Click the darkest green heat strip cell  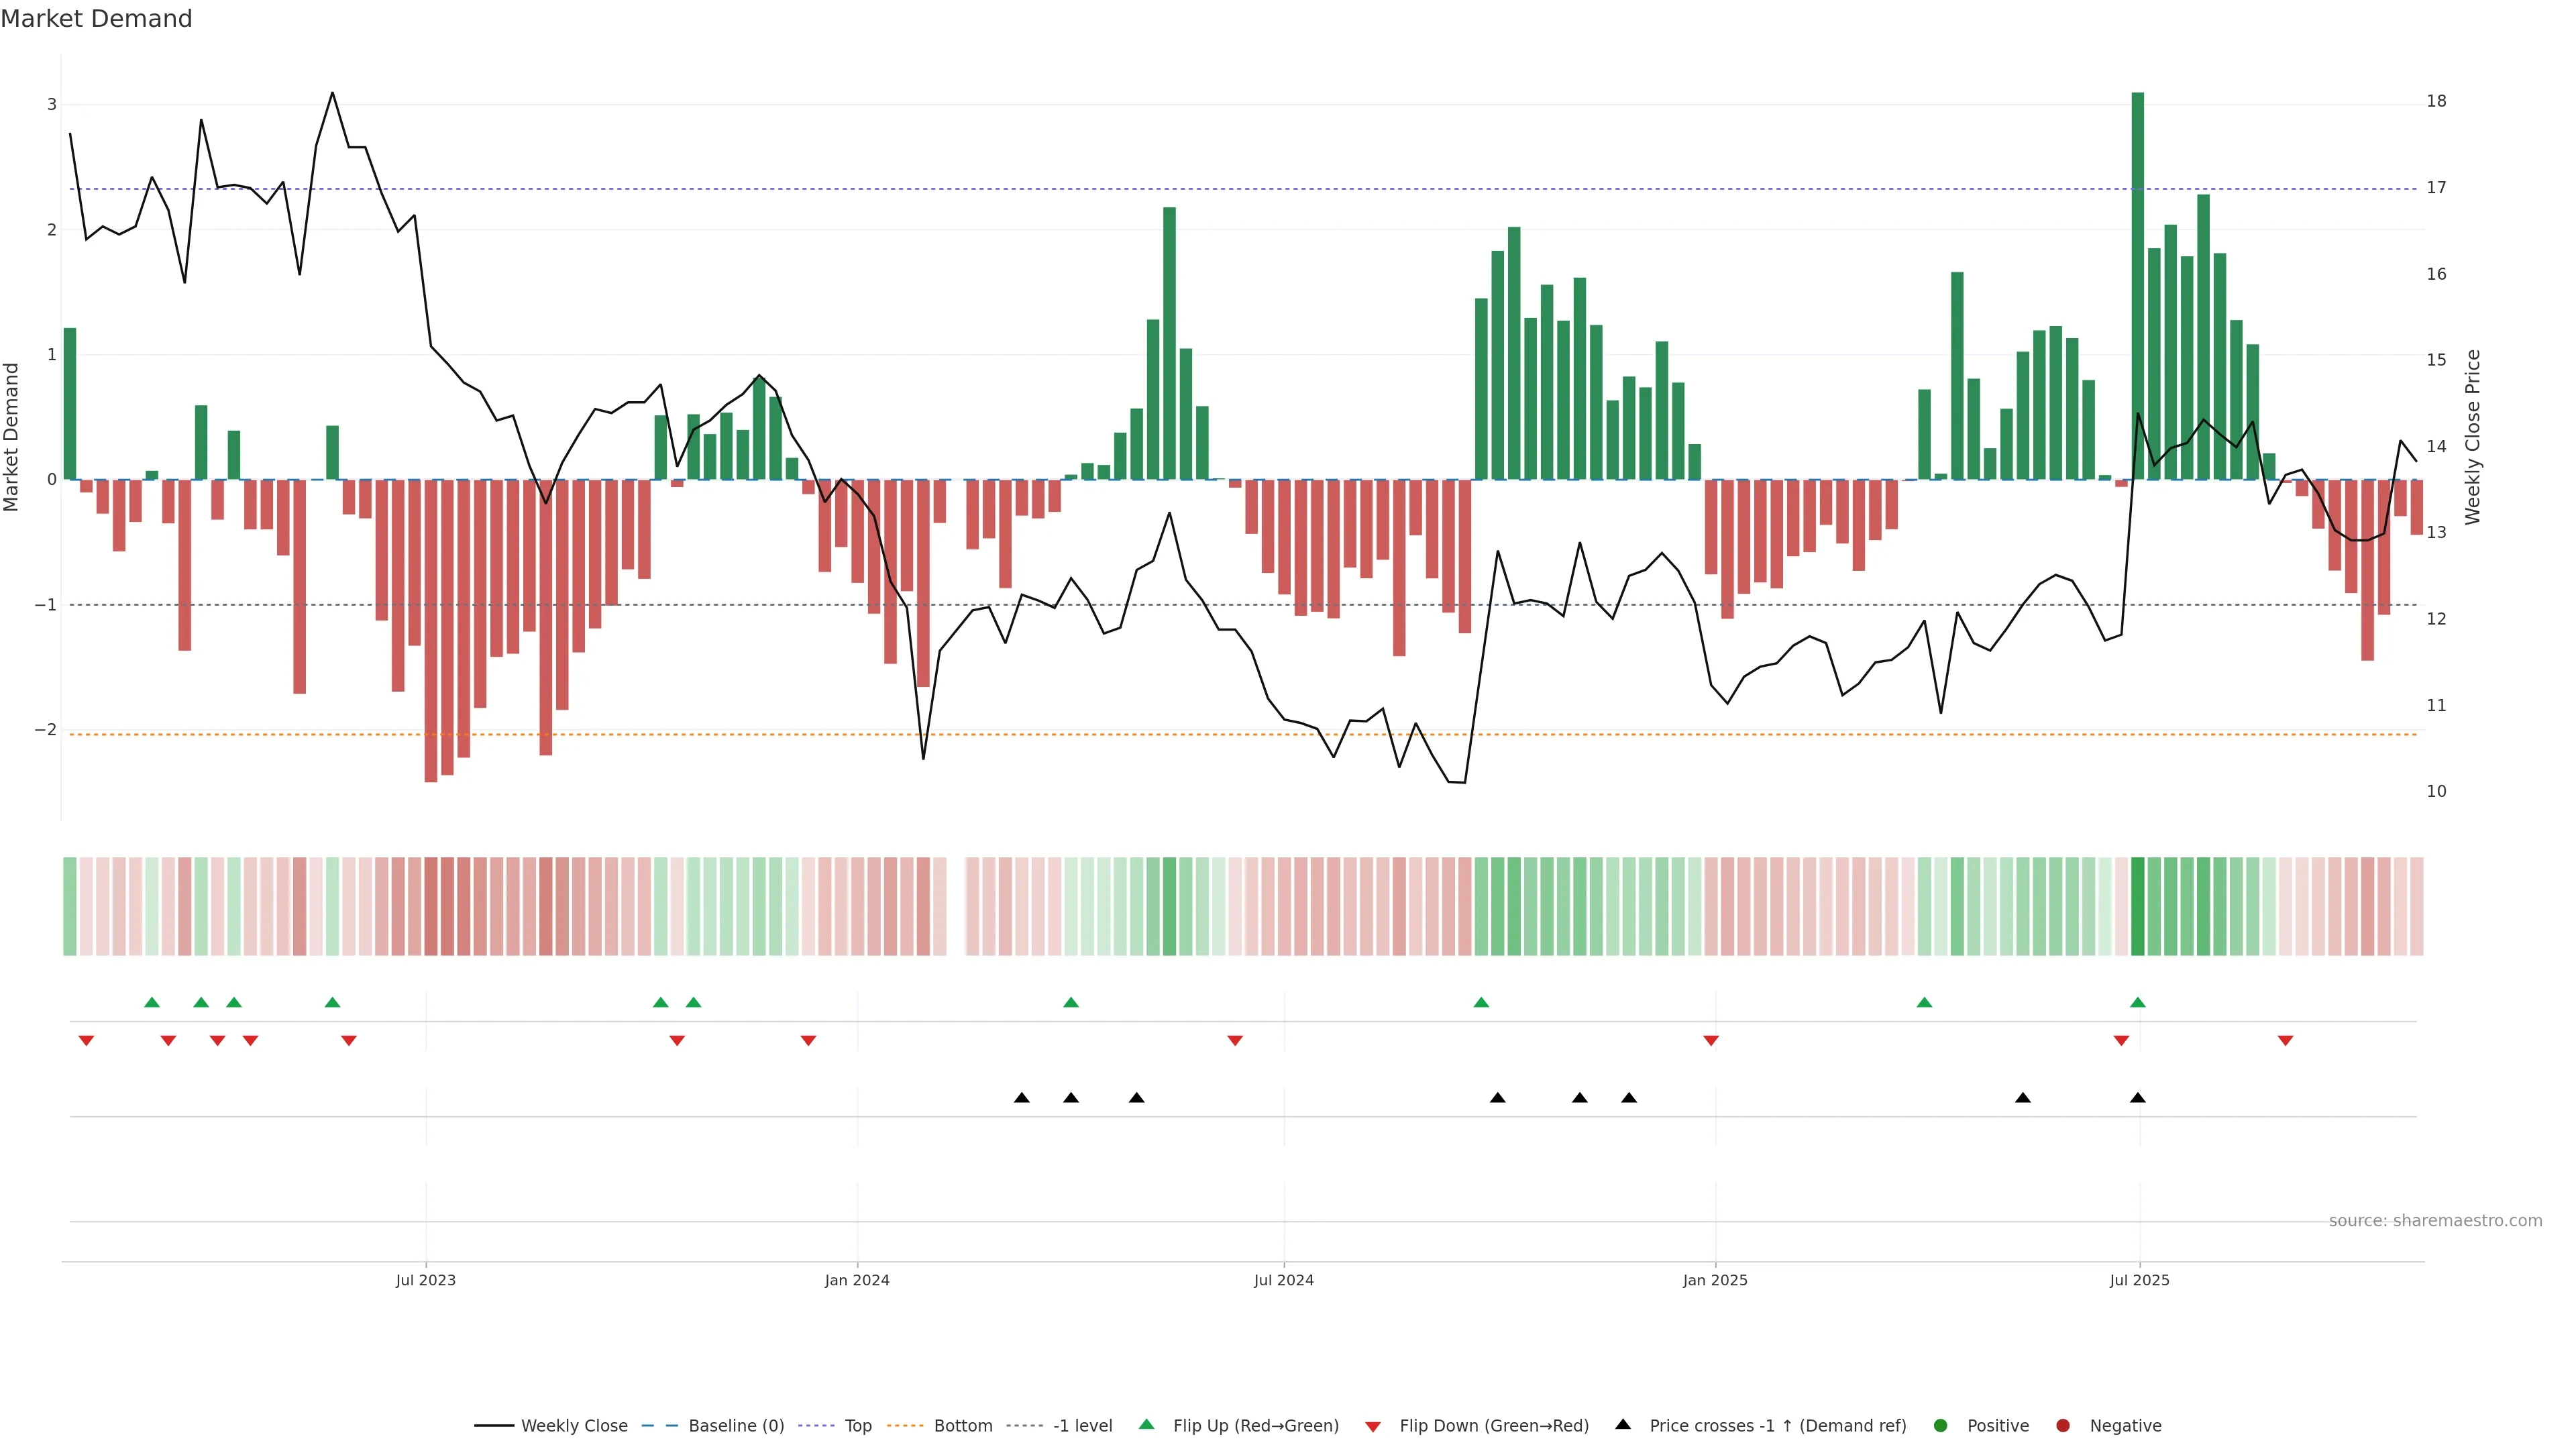coord(2138,906)
